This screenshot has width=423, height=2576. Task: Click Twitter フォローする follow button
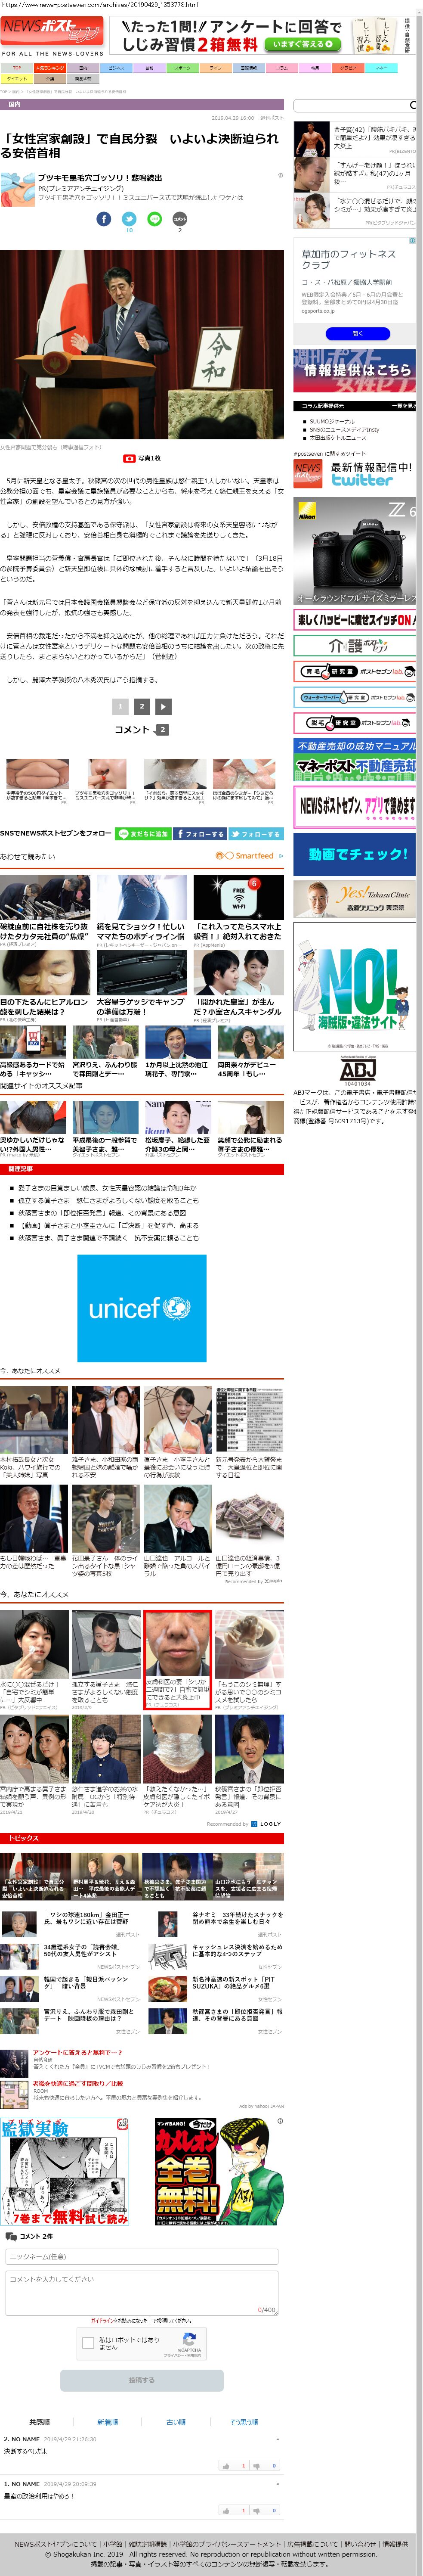point(256,833)
